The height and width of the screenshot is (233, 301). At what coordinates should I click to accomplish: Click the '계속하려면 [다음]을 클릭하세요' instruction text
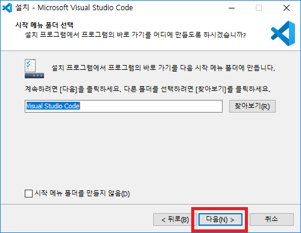pyautogui.click(x=148, y=89)
